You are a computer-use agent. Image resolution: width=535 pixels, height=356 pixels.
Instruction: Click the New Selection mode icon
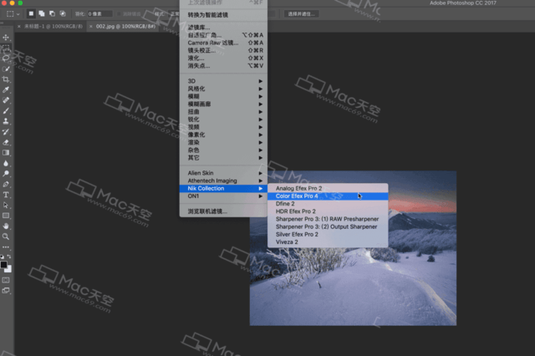coord(31,13)
